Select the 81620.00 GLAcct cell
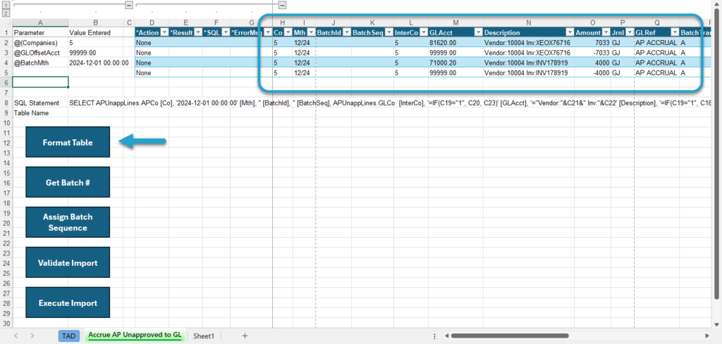Image resolution: width=722 pixels, height=344 pixels. (x=455, y=43)
